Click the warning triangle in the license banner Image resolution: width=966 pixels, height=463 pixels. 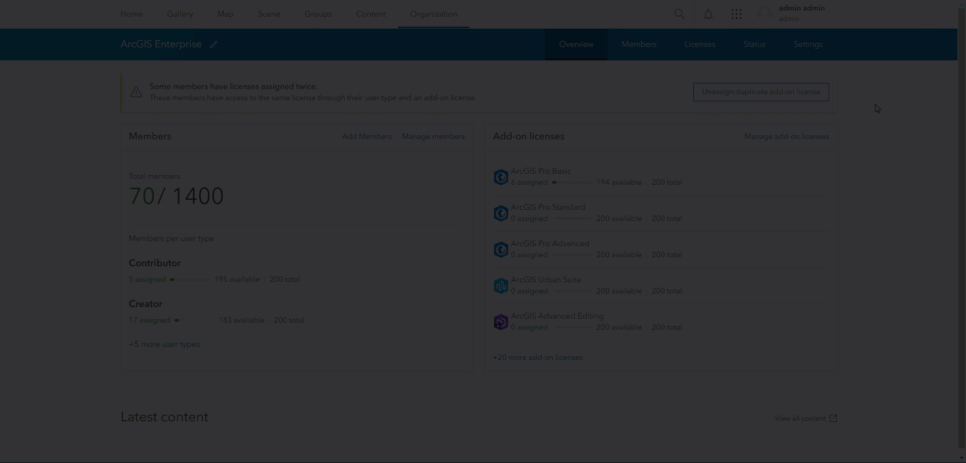click(x=136, y=92)
